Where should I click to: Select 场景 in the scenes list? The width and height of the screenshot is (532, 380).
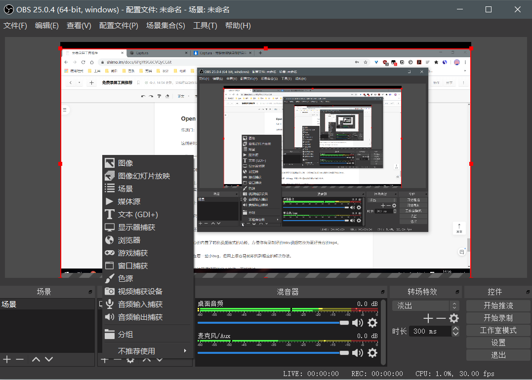[x=47, y=304]
